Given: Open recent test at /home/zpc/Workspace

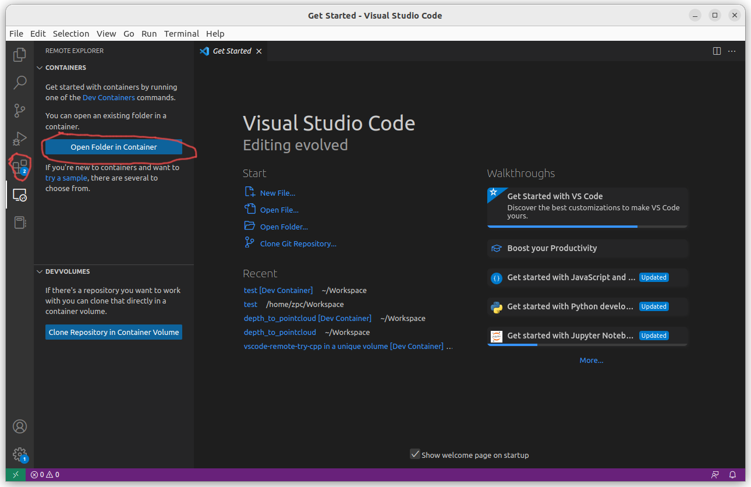Looking at the screenshot, I should pos(250,304).
